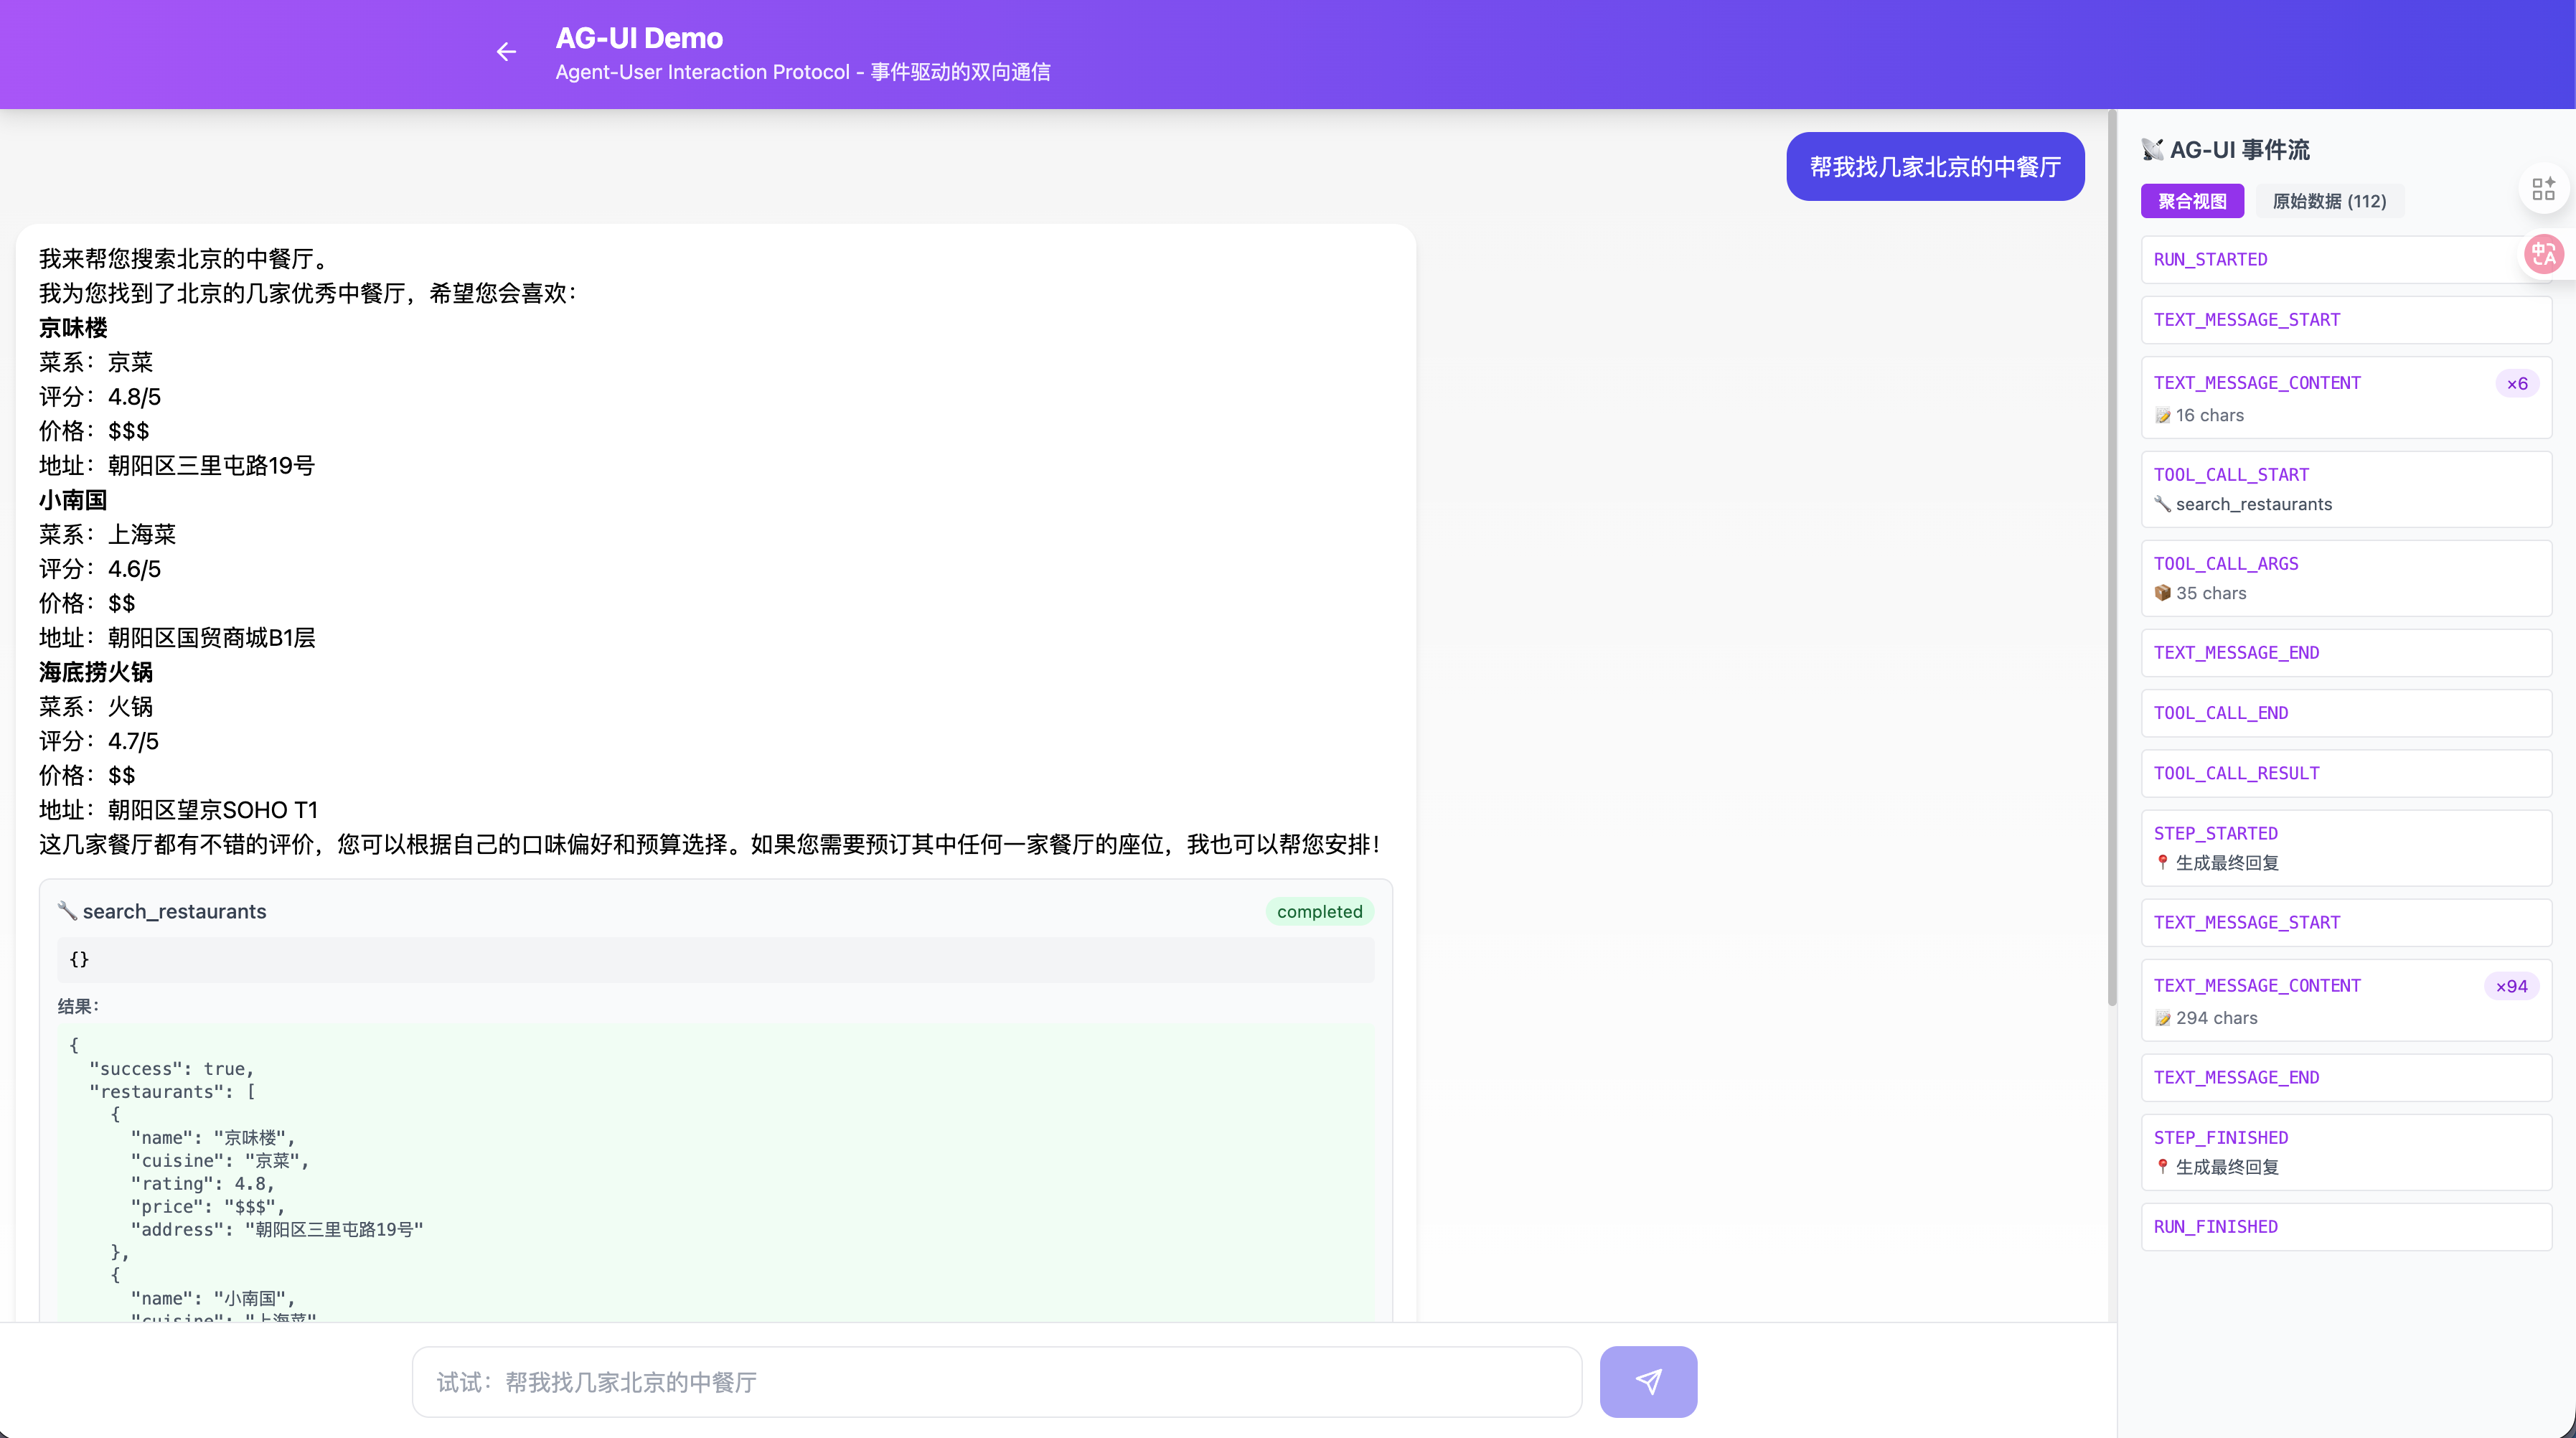Select the RUN_STARTED event
This screenshot has height=1438, width=2576.
click(x=2346, y=260)
